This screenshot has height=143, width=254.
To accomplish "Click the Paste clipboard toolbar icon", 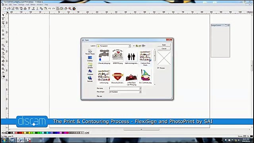I will click(46, 9).
